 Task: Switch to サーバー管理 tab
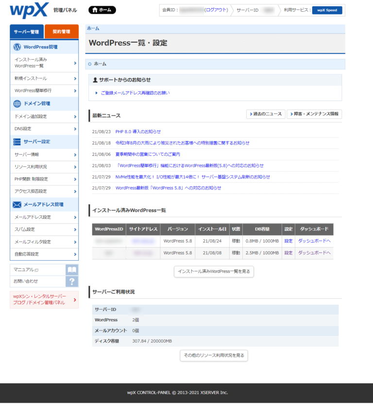pyautogui.click(x=27, y=32)
